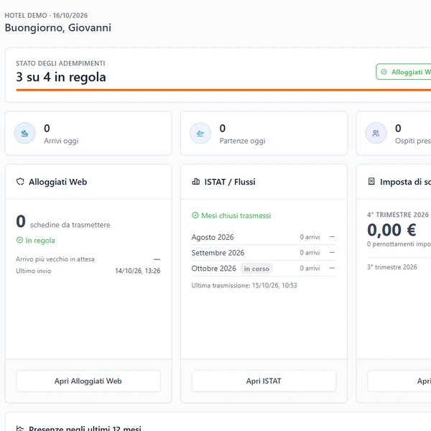Click '3° trimestre 2026' row
The image size is (431, 431).
click(x=392, y=267)
